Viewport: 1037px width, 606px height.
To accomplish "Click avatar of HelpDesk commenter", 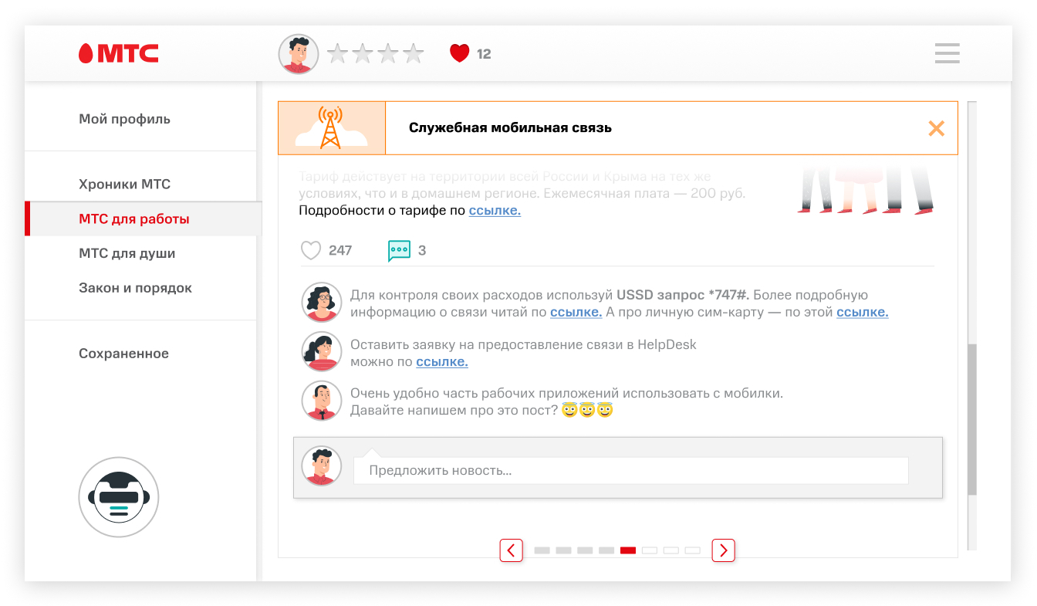I will 321,352.
